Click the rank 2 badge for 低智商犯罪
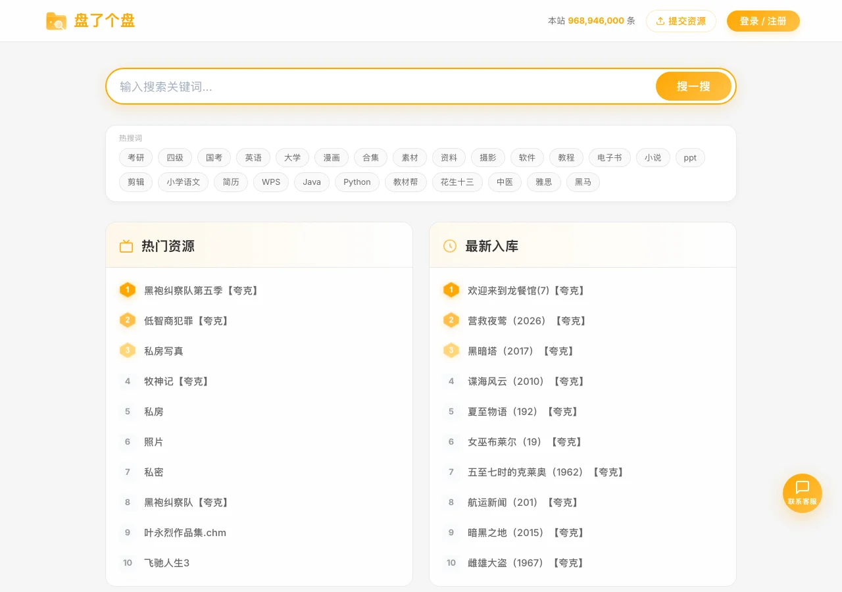 (x=128, y=320)
